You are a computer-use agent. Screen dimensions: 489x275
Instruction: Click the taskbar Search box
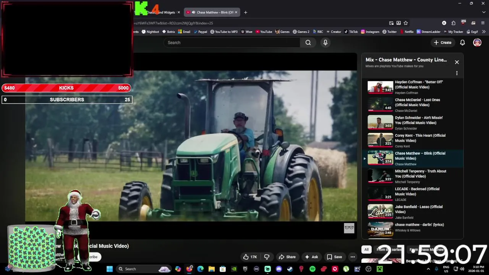click(143, 269)
